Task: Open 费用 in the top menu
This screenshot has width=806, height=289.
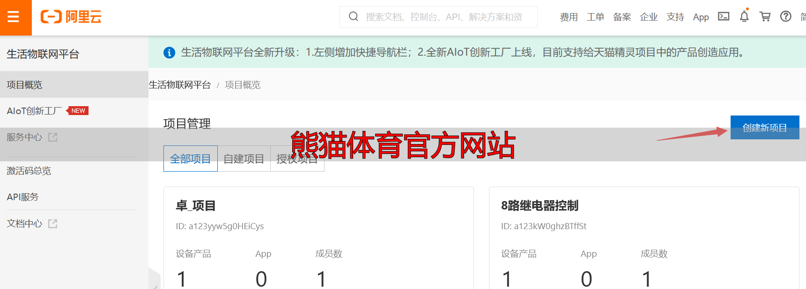Action: (569, 17)
